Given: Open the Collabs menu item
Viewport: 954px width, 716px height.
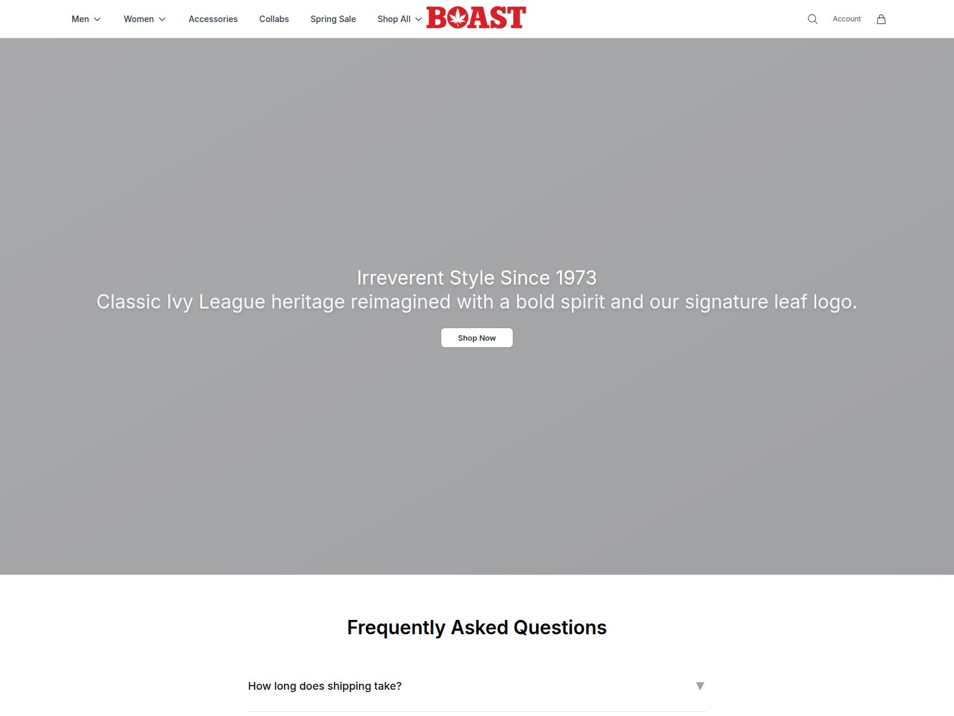Looking at the screenshot, I should [274, 19].
